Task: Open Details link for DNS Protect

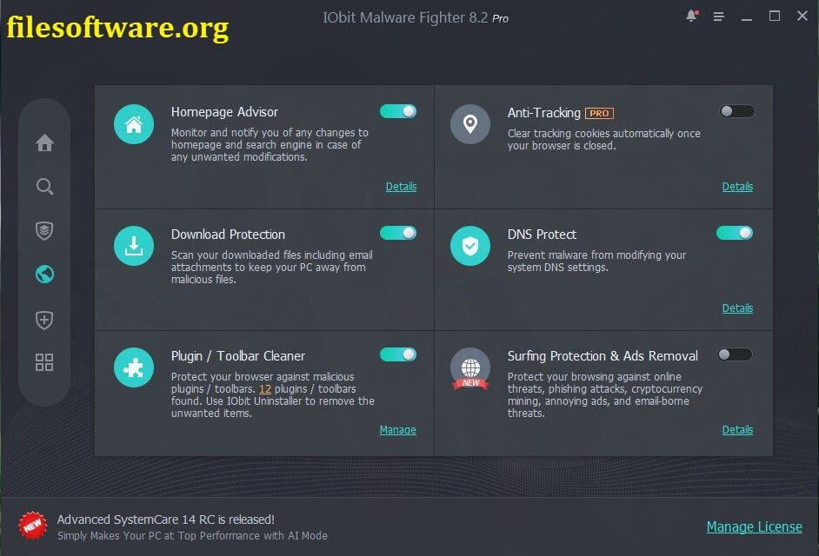Action: [x=737, y=308]
